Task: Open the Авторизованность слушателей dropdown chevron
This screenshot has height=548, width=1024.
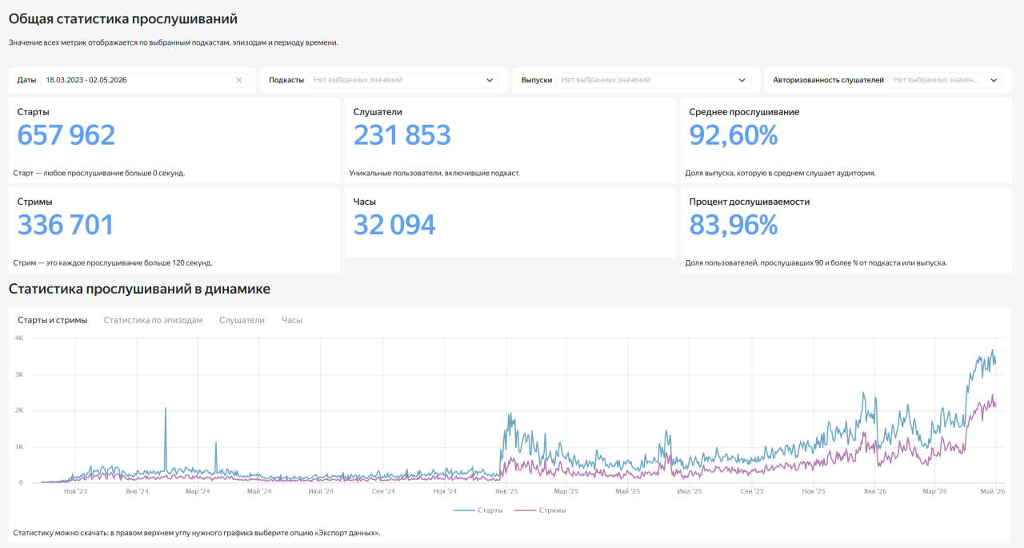Action: pos(994,80)
